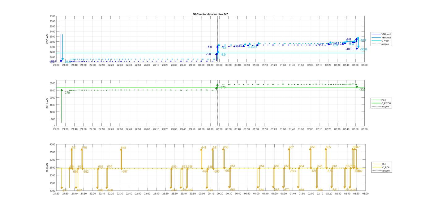Click the "2600" VBD axis tick label
The height and width of the screenshot is (214, 433).
tap(53, 36)
